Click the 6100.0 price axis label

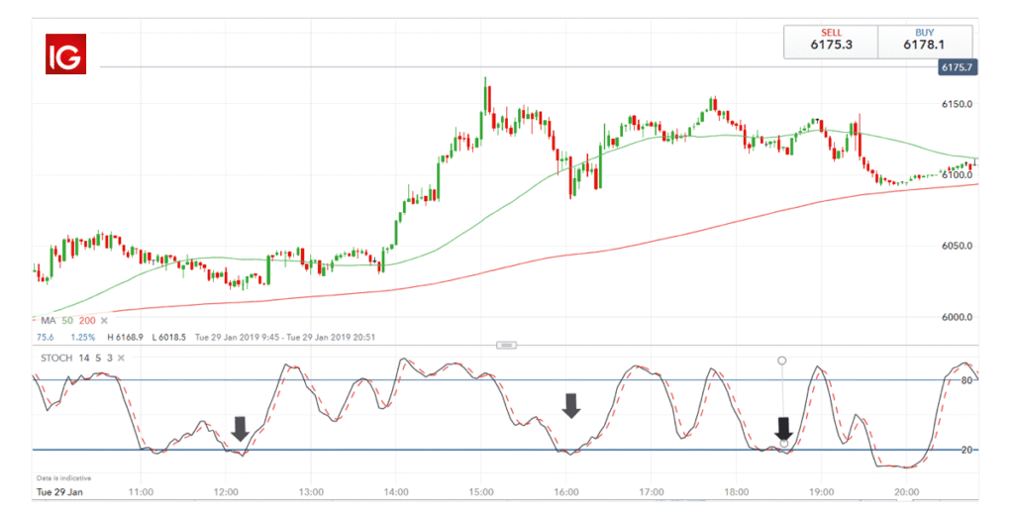tap(957, 174)
